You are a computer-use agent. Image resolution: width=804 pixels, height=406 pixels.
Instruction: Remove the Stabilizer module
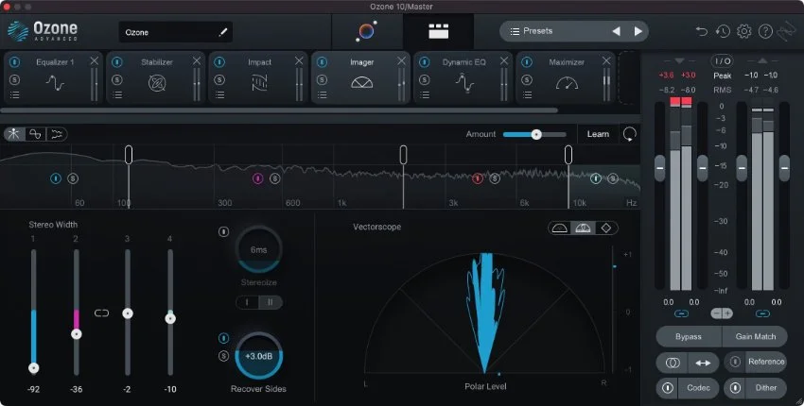pyautogui.click(x=197, y=61)
